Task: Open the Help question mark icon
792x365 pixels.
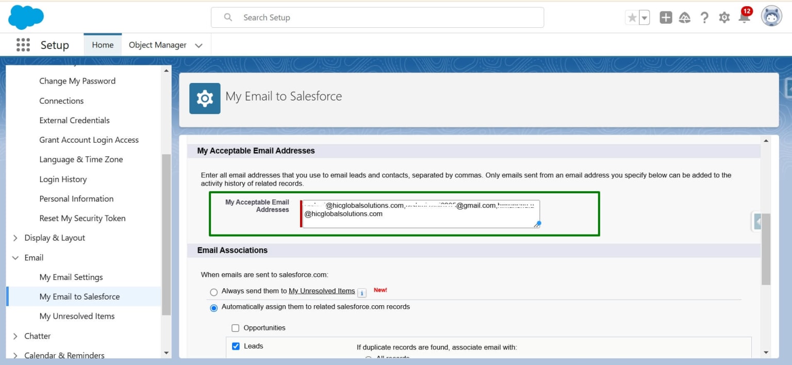Action: [704, 18]
